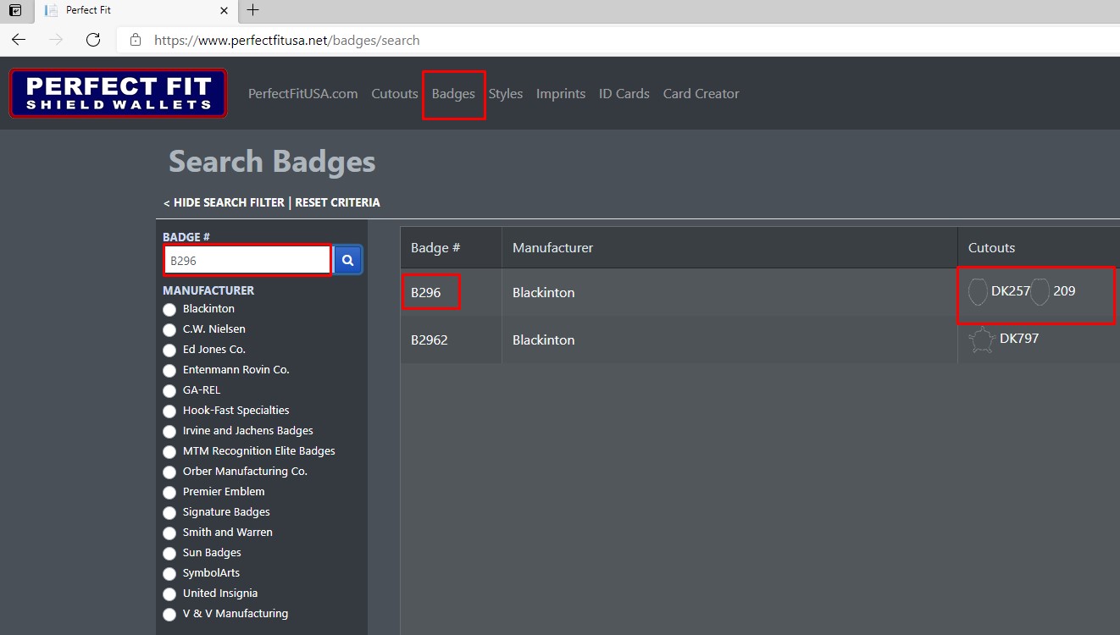Click the browser address bar URL

tap(286, 40)
